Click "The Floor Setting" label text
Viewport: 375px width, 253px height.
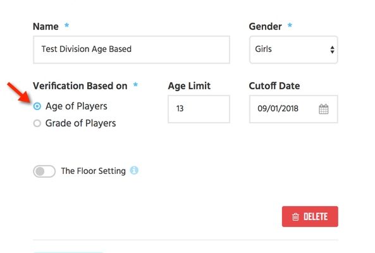click(93, 171)
